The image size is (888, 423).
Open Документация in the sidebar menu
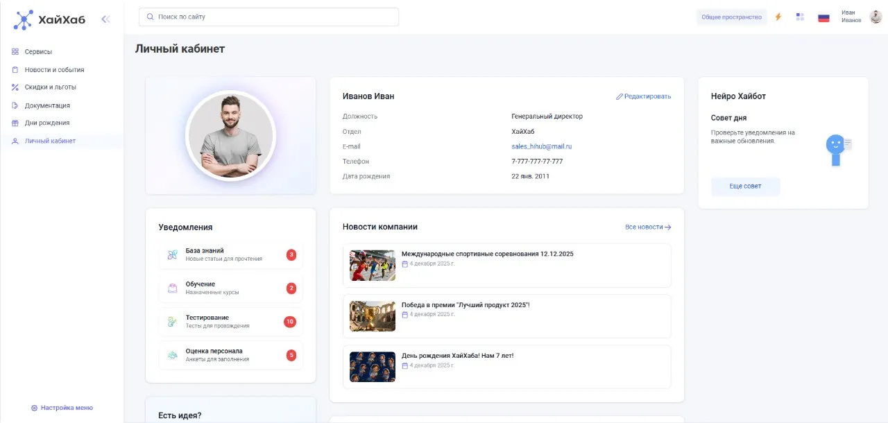(47, 105)
